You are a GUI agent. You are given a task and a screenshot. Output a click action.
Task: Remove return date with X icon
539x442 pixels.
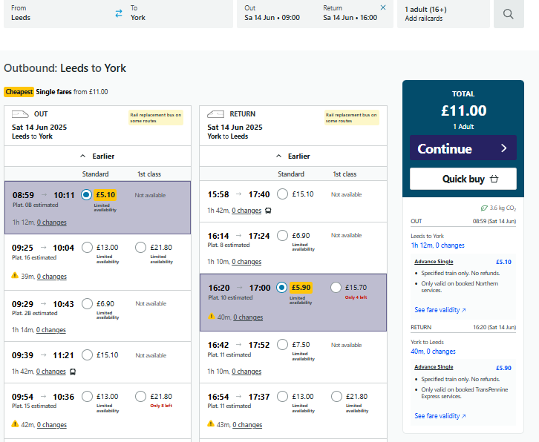[383, 7]
